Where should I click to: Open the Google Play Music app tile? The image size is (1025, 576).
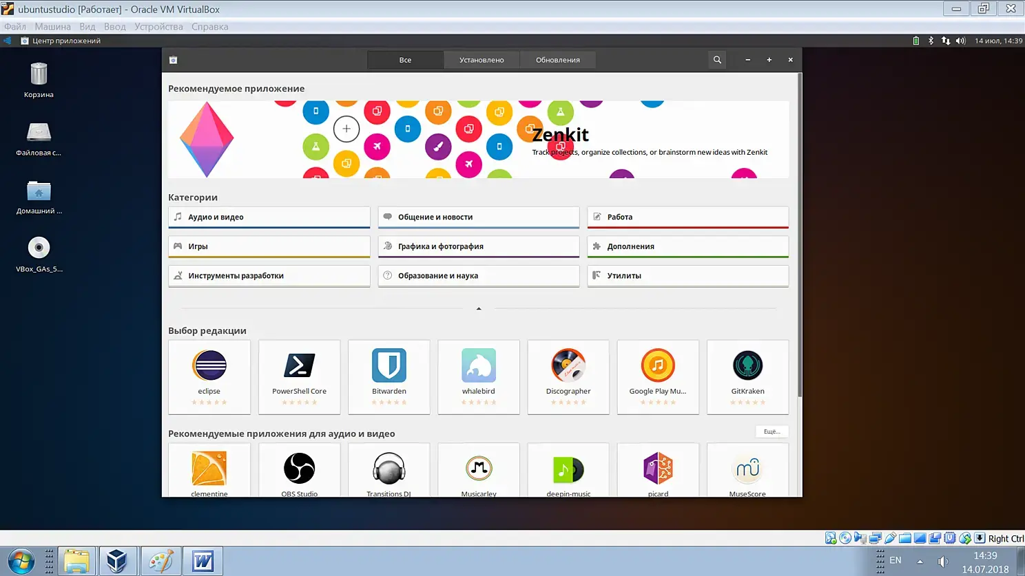[x=658, y=377]
